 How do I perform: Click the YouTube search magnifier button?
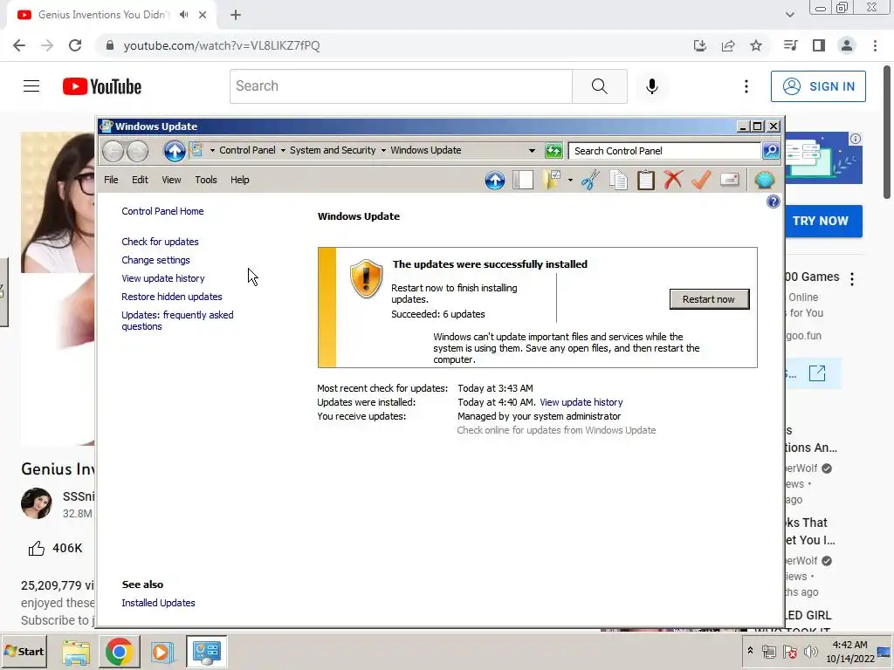599,86
